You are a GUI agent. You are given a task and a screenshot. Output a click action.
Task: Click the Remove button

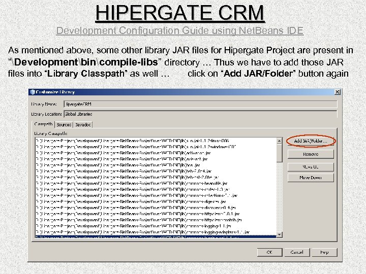point(311,154)
